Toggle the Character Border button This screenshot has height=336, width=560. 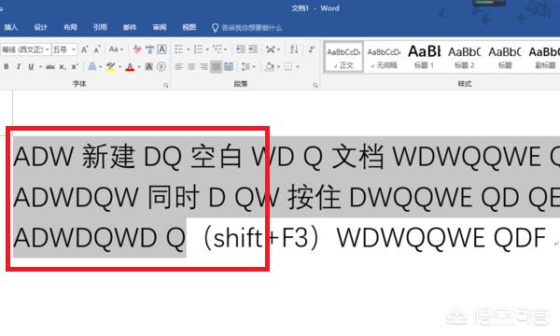(x=161, y=49)
